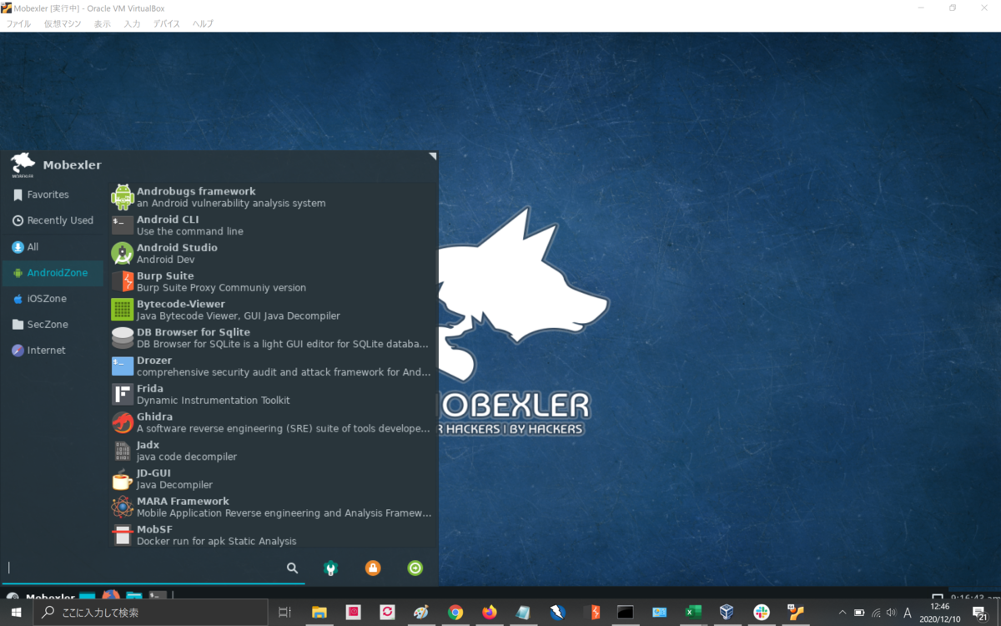Viewport: 1001px width, 626px height.
Task: Launch Bytecode-Viewer Java decompiler
Action: (x=272, y=310)
